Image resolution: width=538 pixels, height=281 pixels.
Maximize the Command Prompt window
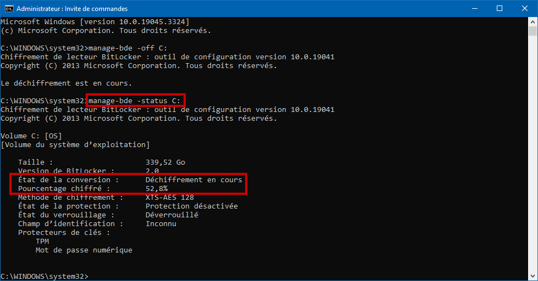click(x=500, y=9)
